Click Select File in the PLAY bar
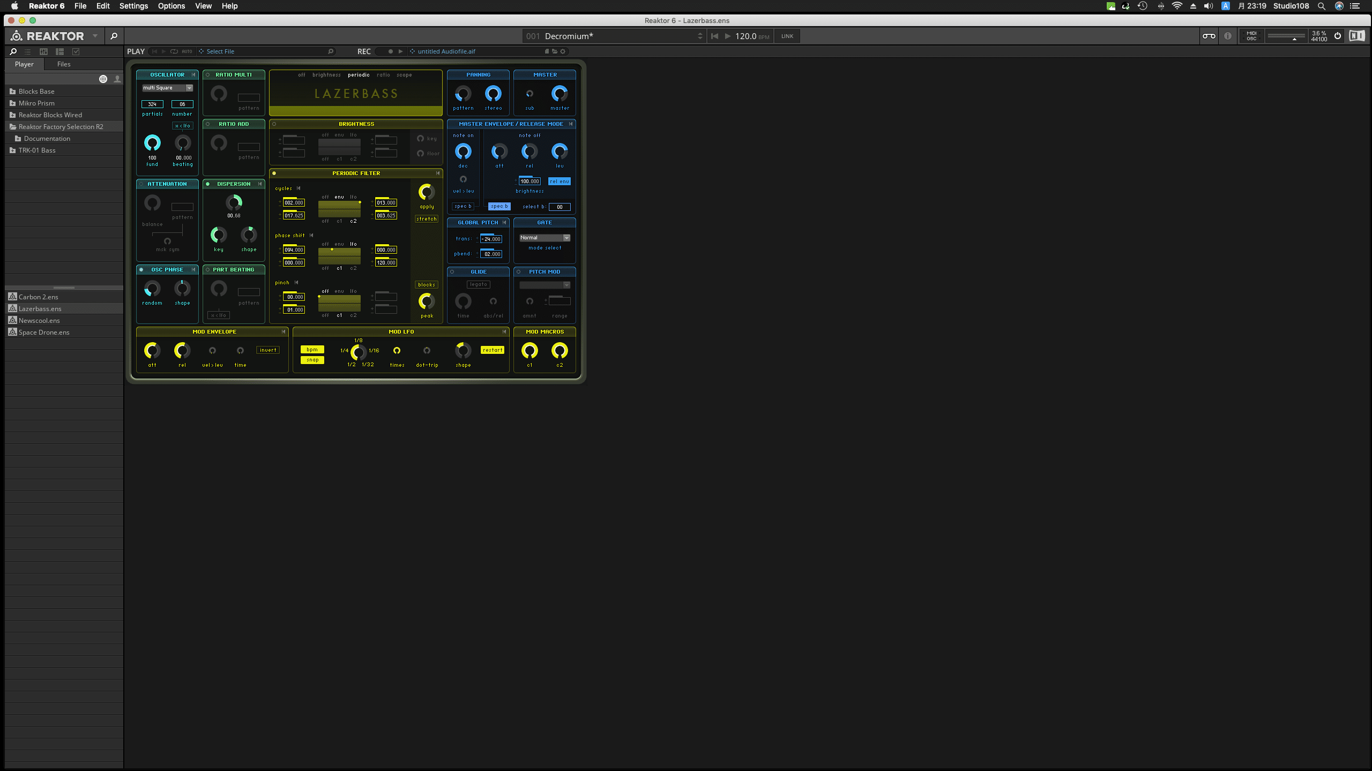The width and height of the screenshot is (1372, 771). [x=219, y=51]
